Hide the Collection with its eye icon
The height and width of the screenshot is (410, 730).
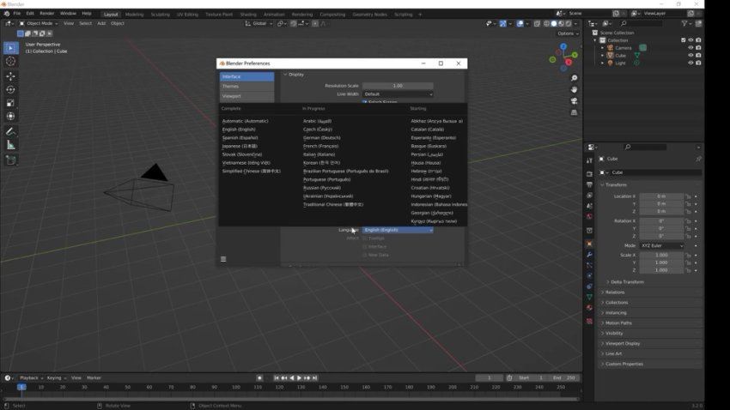690,40
